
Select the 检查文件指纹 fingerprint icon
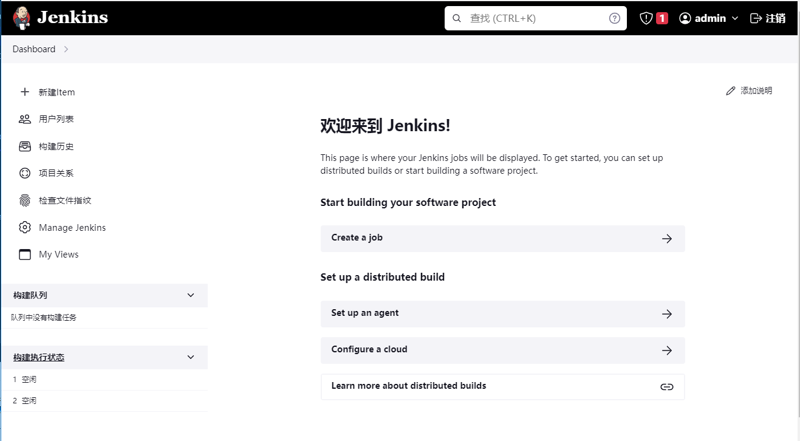click(24, 200)
